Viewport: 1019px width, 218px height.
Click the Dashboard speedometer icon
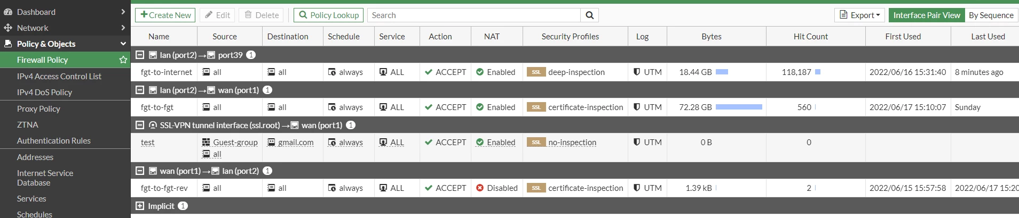(8, 12)
